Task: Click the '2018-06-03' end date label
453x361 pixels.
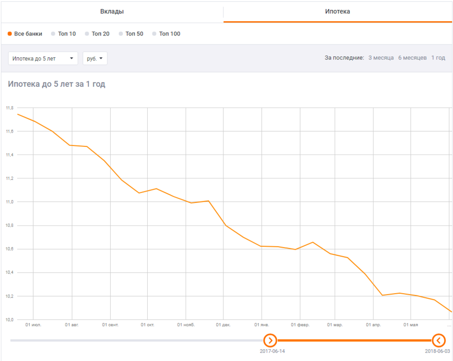Action: (437, 352)
